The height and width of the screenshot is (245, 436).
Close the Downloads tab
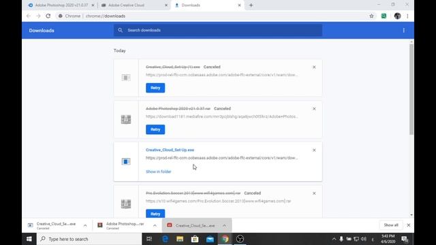tap(239, 5)
